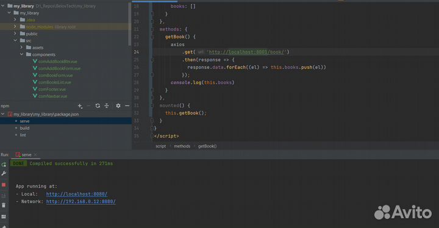Add a package.json via npm panel plus icon

(80, 106)
